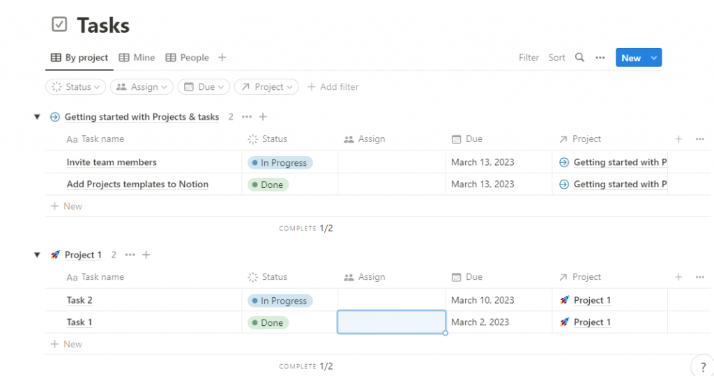The width and height of the screenshot is (714, 376).
Task: Open the view options three-dot menu
Action: [600, 58]
